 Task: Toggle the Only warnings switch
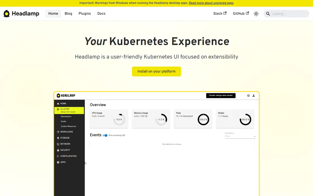pyautogui.click(x=105, y=135)
